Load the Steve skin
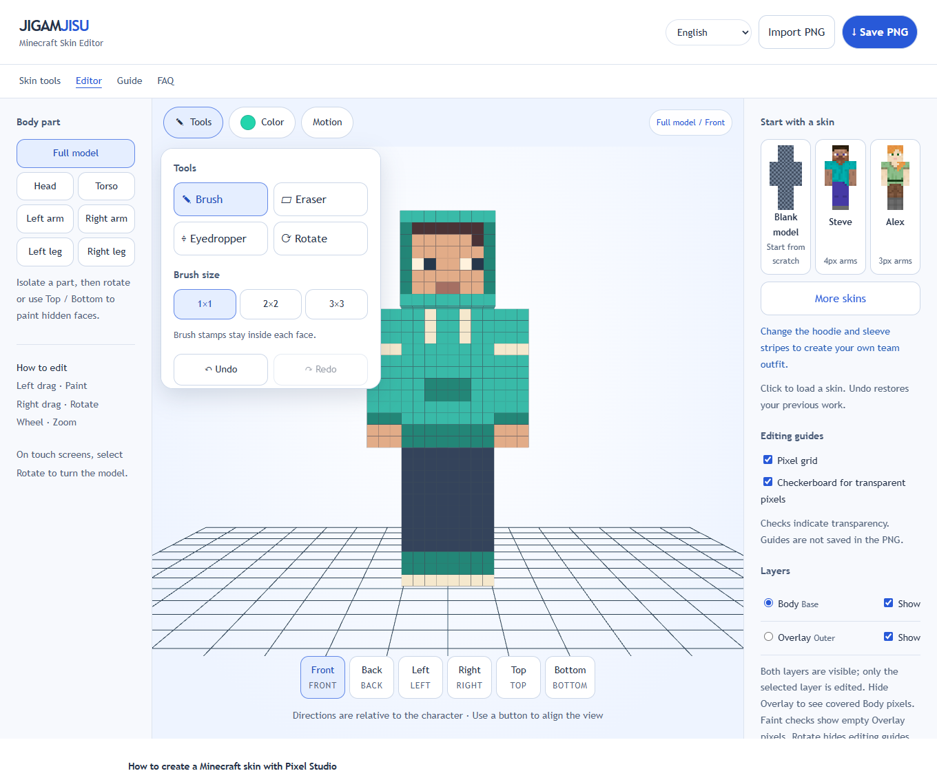Image resolution: width=937 pixels, height=771 pixels. tap(841, 207)
